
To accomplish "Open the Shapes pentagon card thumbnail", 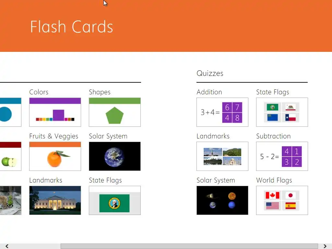I will click(x=115, y=112).
